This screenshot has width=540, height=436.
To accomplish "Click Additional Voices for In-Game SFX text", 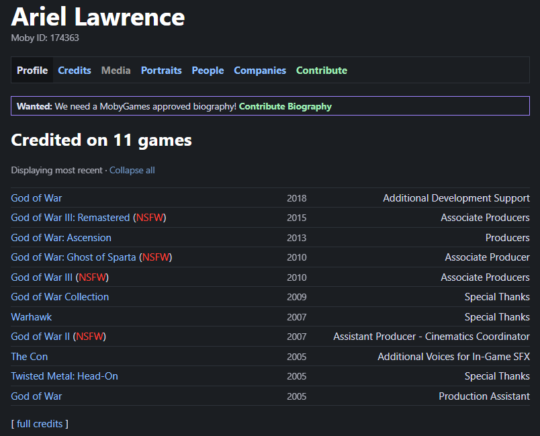I will click(x=453, y=357).
